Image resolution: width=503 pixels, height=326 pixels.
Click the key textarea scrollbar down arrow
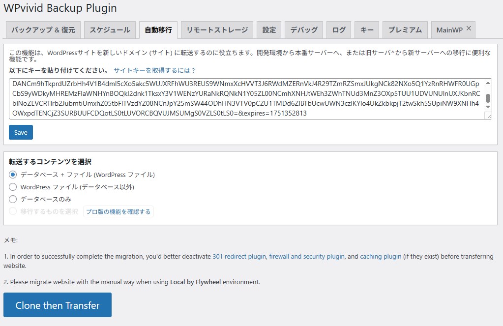[488, 107]
